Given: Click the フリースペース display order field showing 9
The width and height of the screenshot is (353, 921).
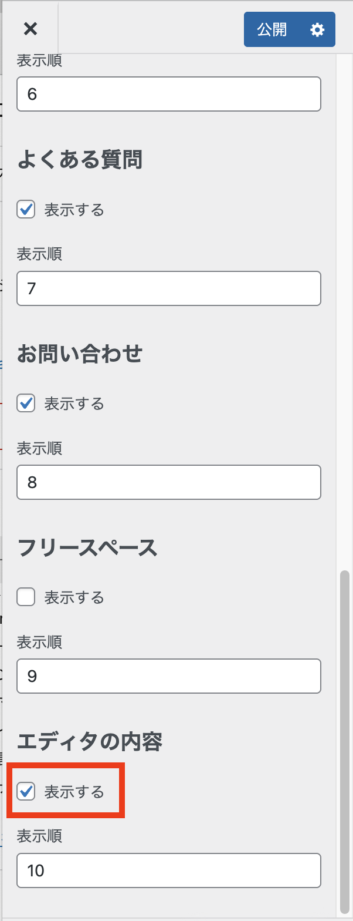Looking at the screenshot, I should (169, 676).
